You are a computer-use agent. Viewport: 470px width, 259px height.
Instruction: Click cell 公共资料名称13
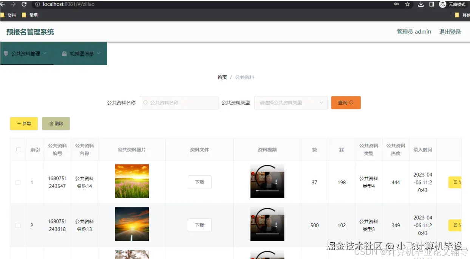(x=84, y=225)
